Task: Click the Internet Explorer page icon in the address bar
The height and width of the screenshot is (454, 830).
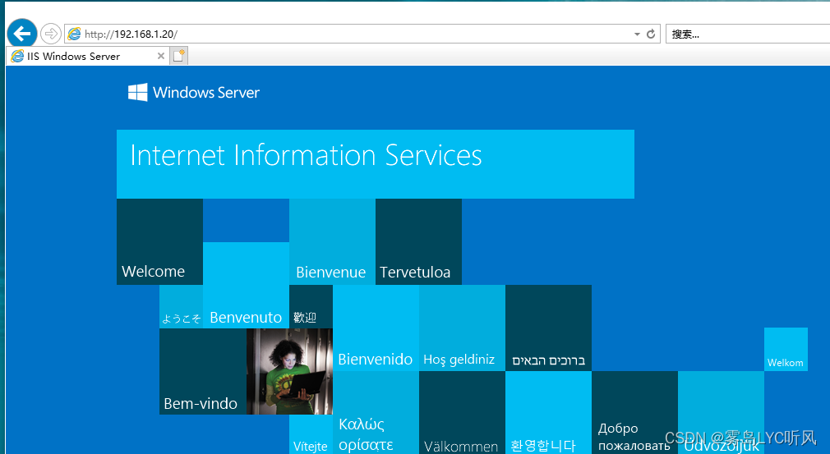Action: click(x=75, y=34)
